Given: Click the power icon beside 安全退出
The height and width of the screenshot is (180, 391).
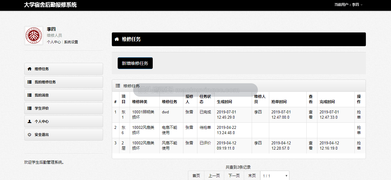Looking at the screenshot, I should [29, 135].
